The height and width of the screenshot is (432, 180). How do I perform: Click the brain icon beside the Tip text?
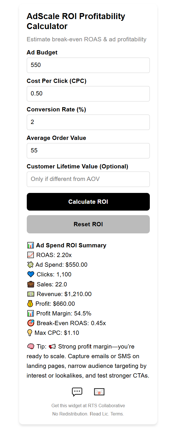[x=30, y=346]
